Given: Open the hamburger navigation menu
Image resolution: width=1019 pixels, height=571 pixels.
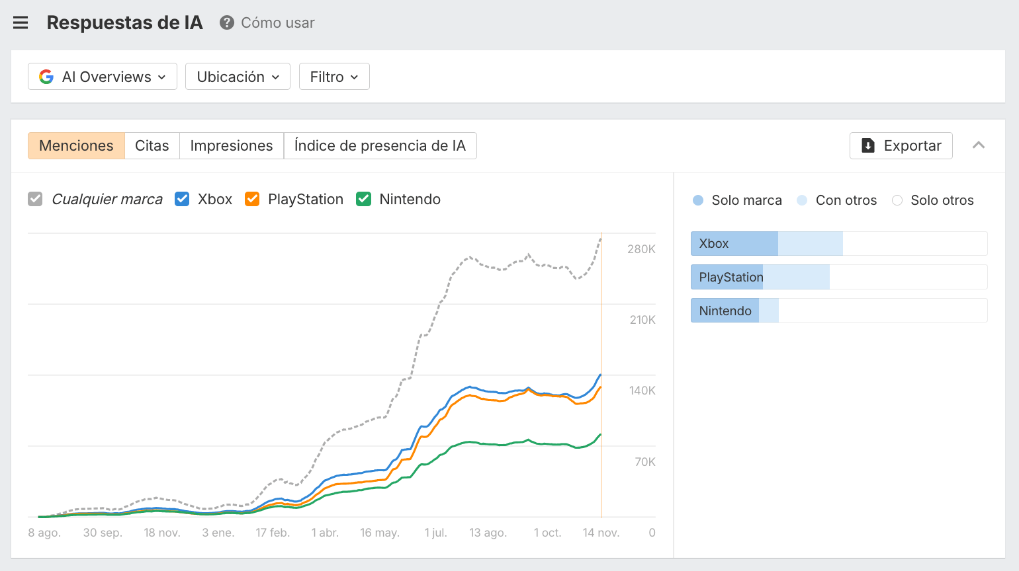Looking at the screenshot, I should point(21,22).
